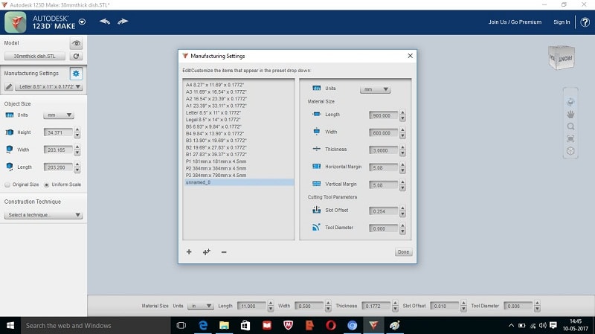Open help with the question mark icon
The height and width of the screenshot is (334, 595).
[x=585, y=22]
